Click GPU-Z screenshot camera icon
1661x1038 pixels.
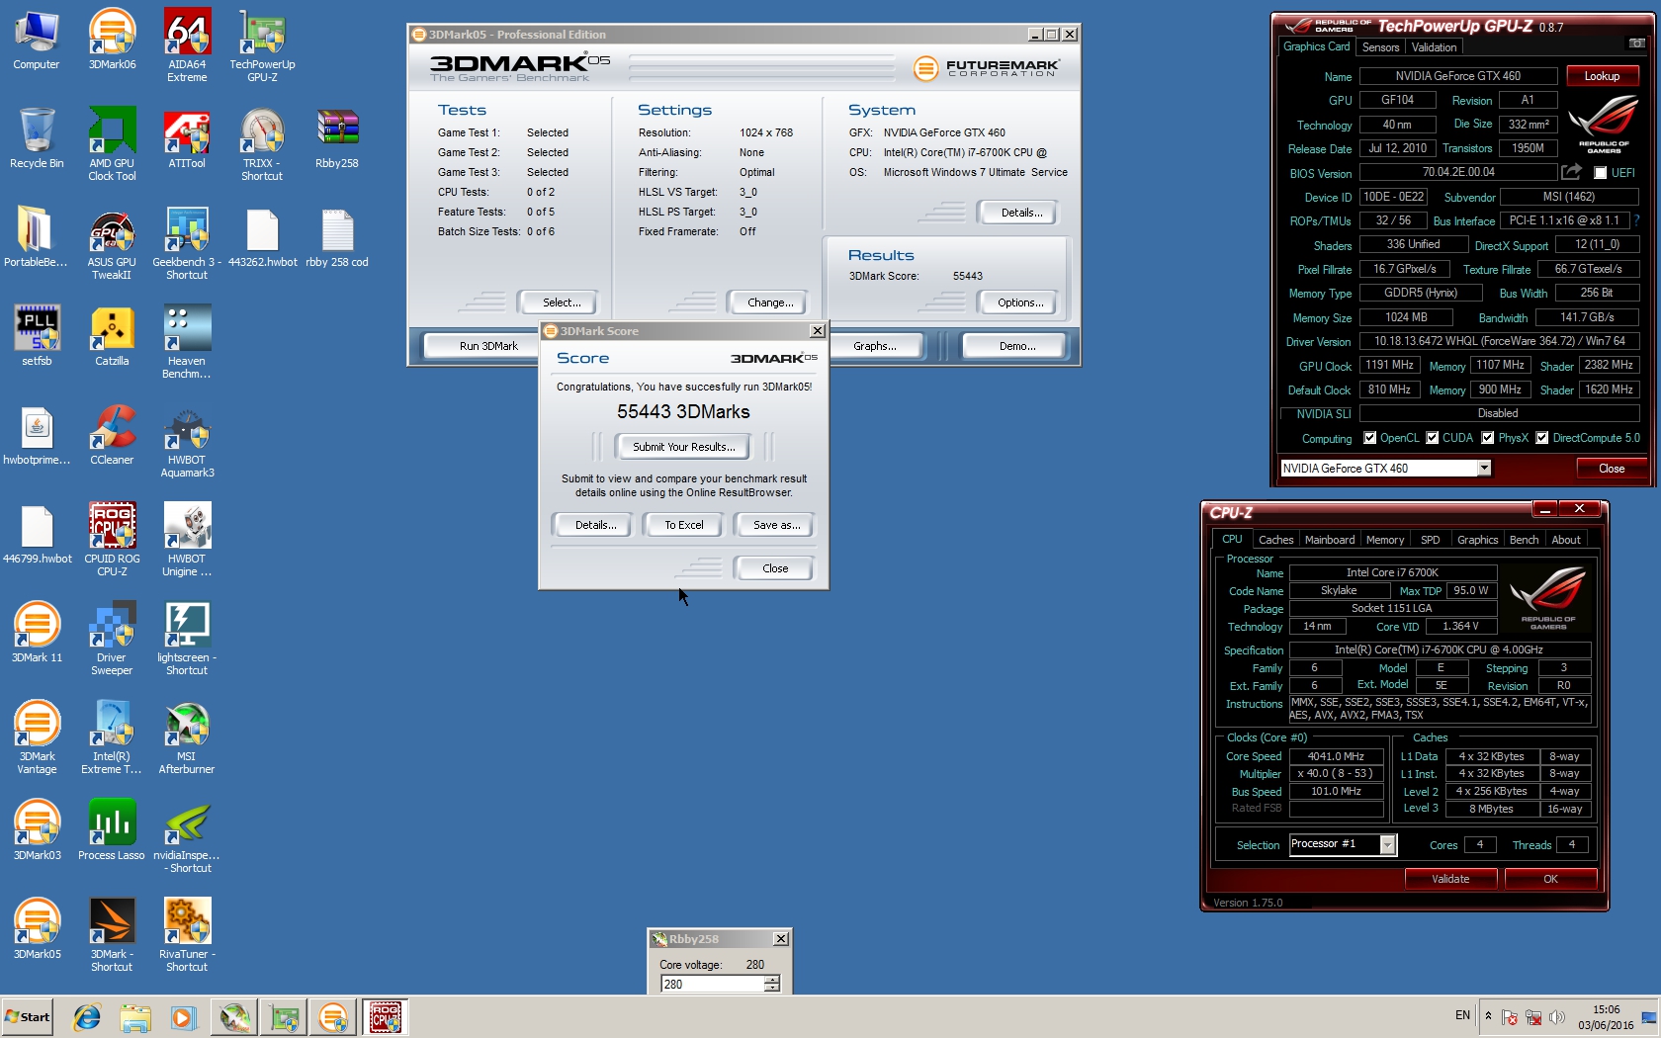coord(1636,43)
